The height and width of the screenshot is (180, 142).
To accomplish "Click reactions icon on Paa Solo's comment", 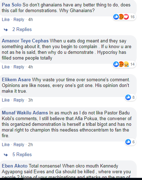I will [x=121, y=17].
